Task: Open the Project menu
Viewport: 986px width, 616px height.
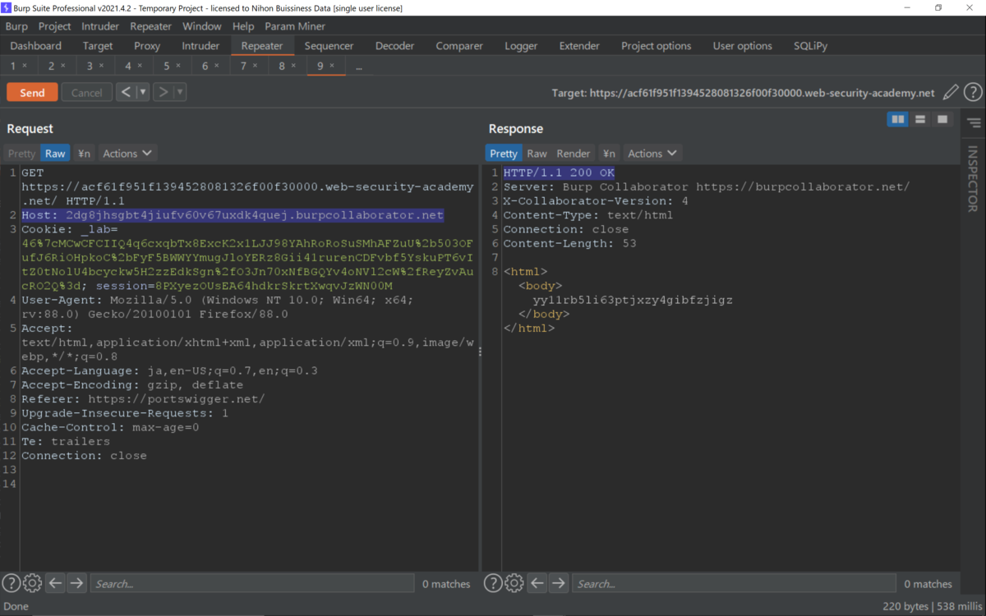Action: 55,26
